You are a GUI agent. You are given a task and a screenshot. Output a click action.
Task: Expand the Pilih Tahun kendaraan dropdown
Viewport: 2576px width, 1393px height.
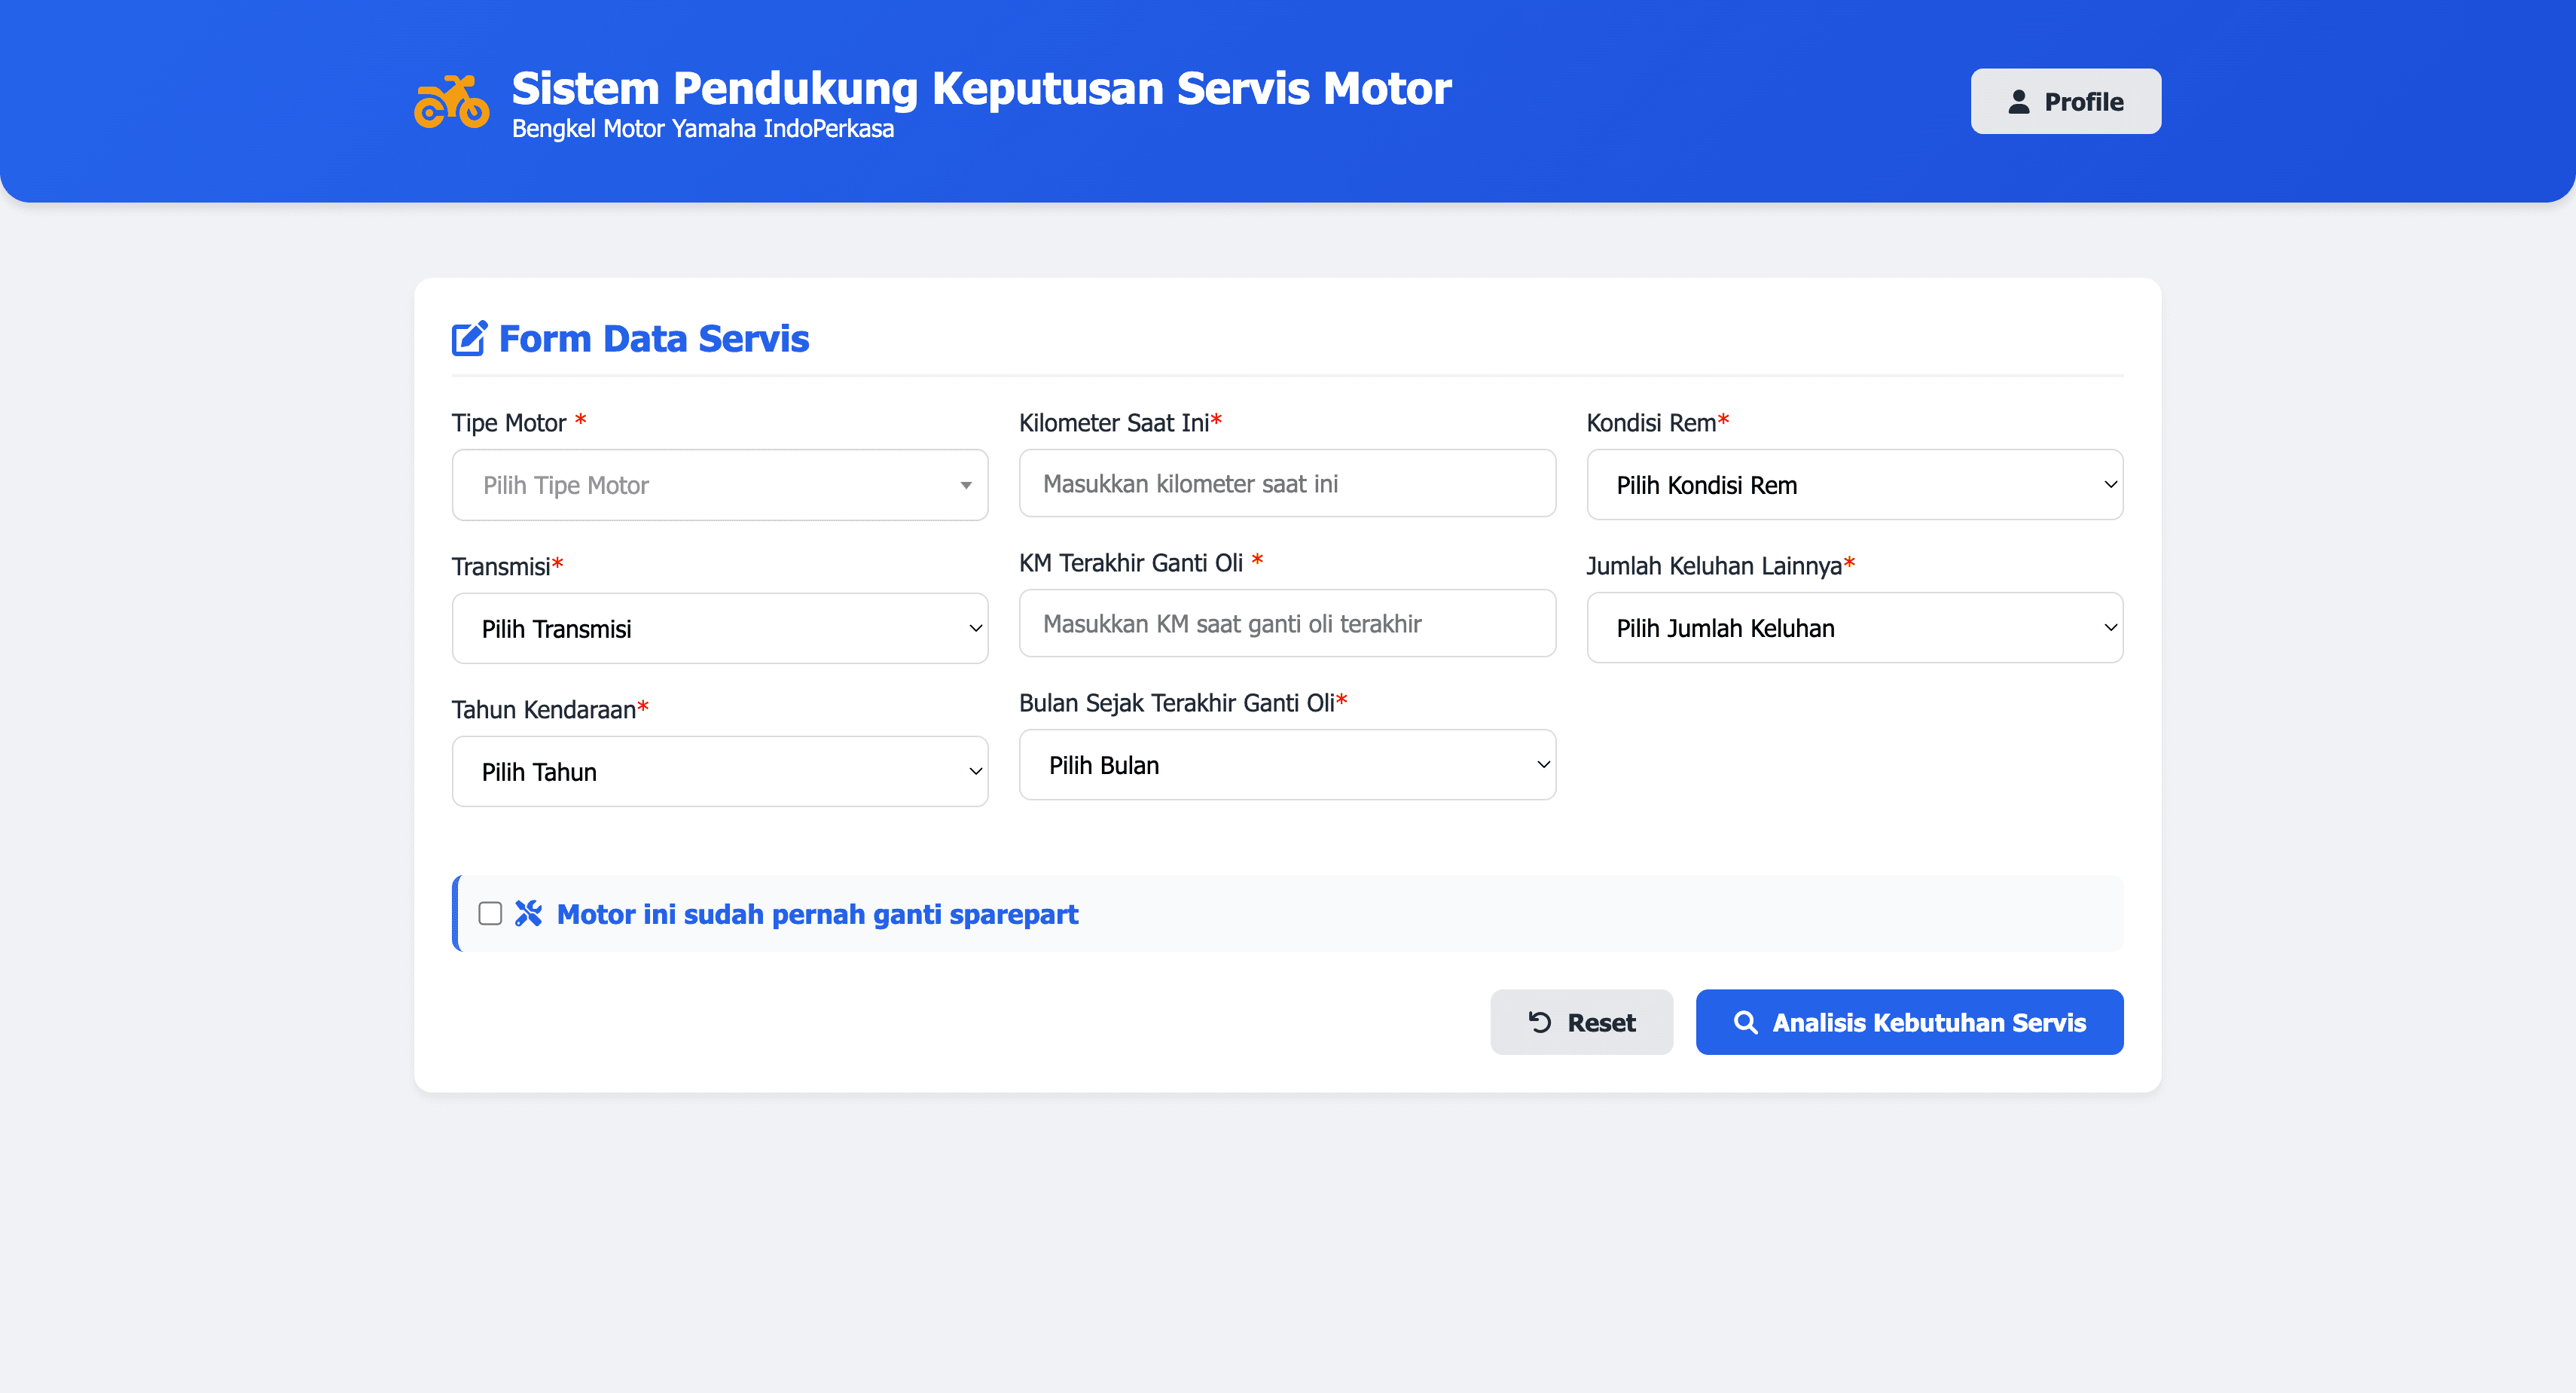click(720, 772)
